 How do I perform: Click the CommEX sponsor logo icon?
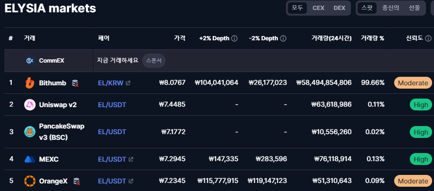(x=30, y=61)
